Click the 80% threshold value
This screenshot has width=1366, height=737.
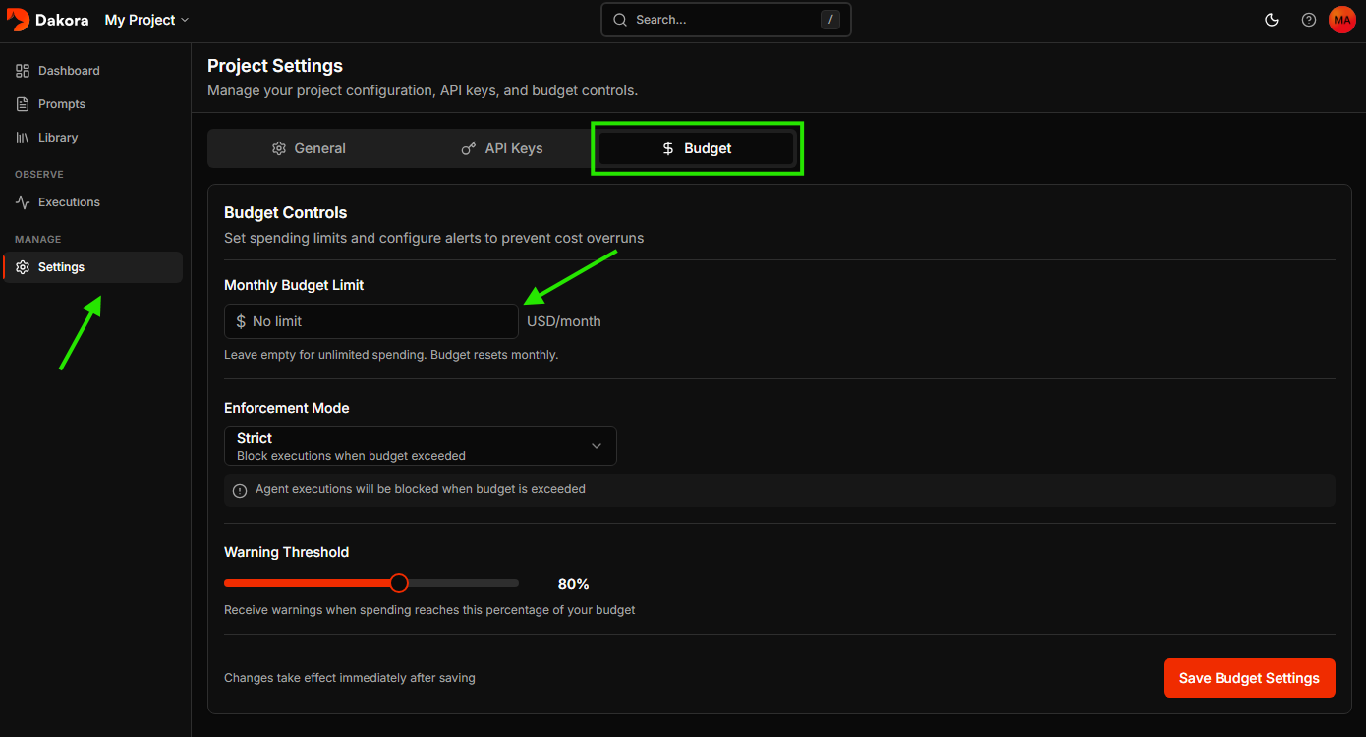click(574, 584)
